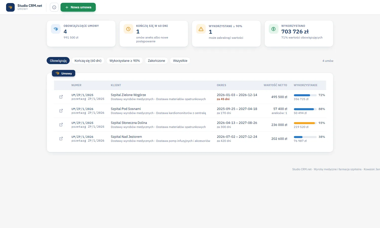Select the Kończą się (60 dni) filter tab

tap(88, 61)
